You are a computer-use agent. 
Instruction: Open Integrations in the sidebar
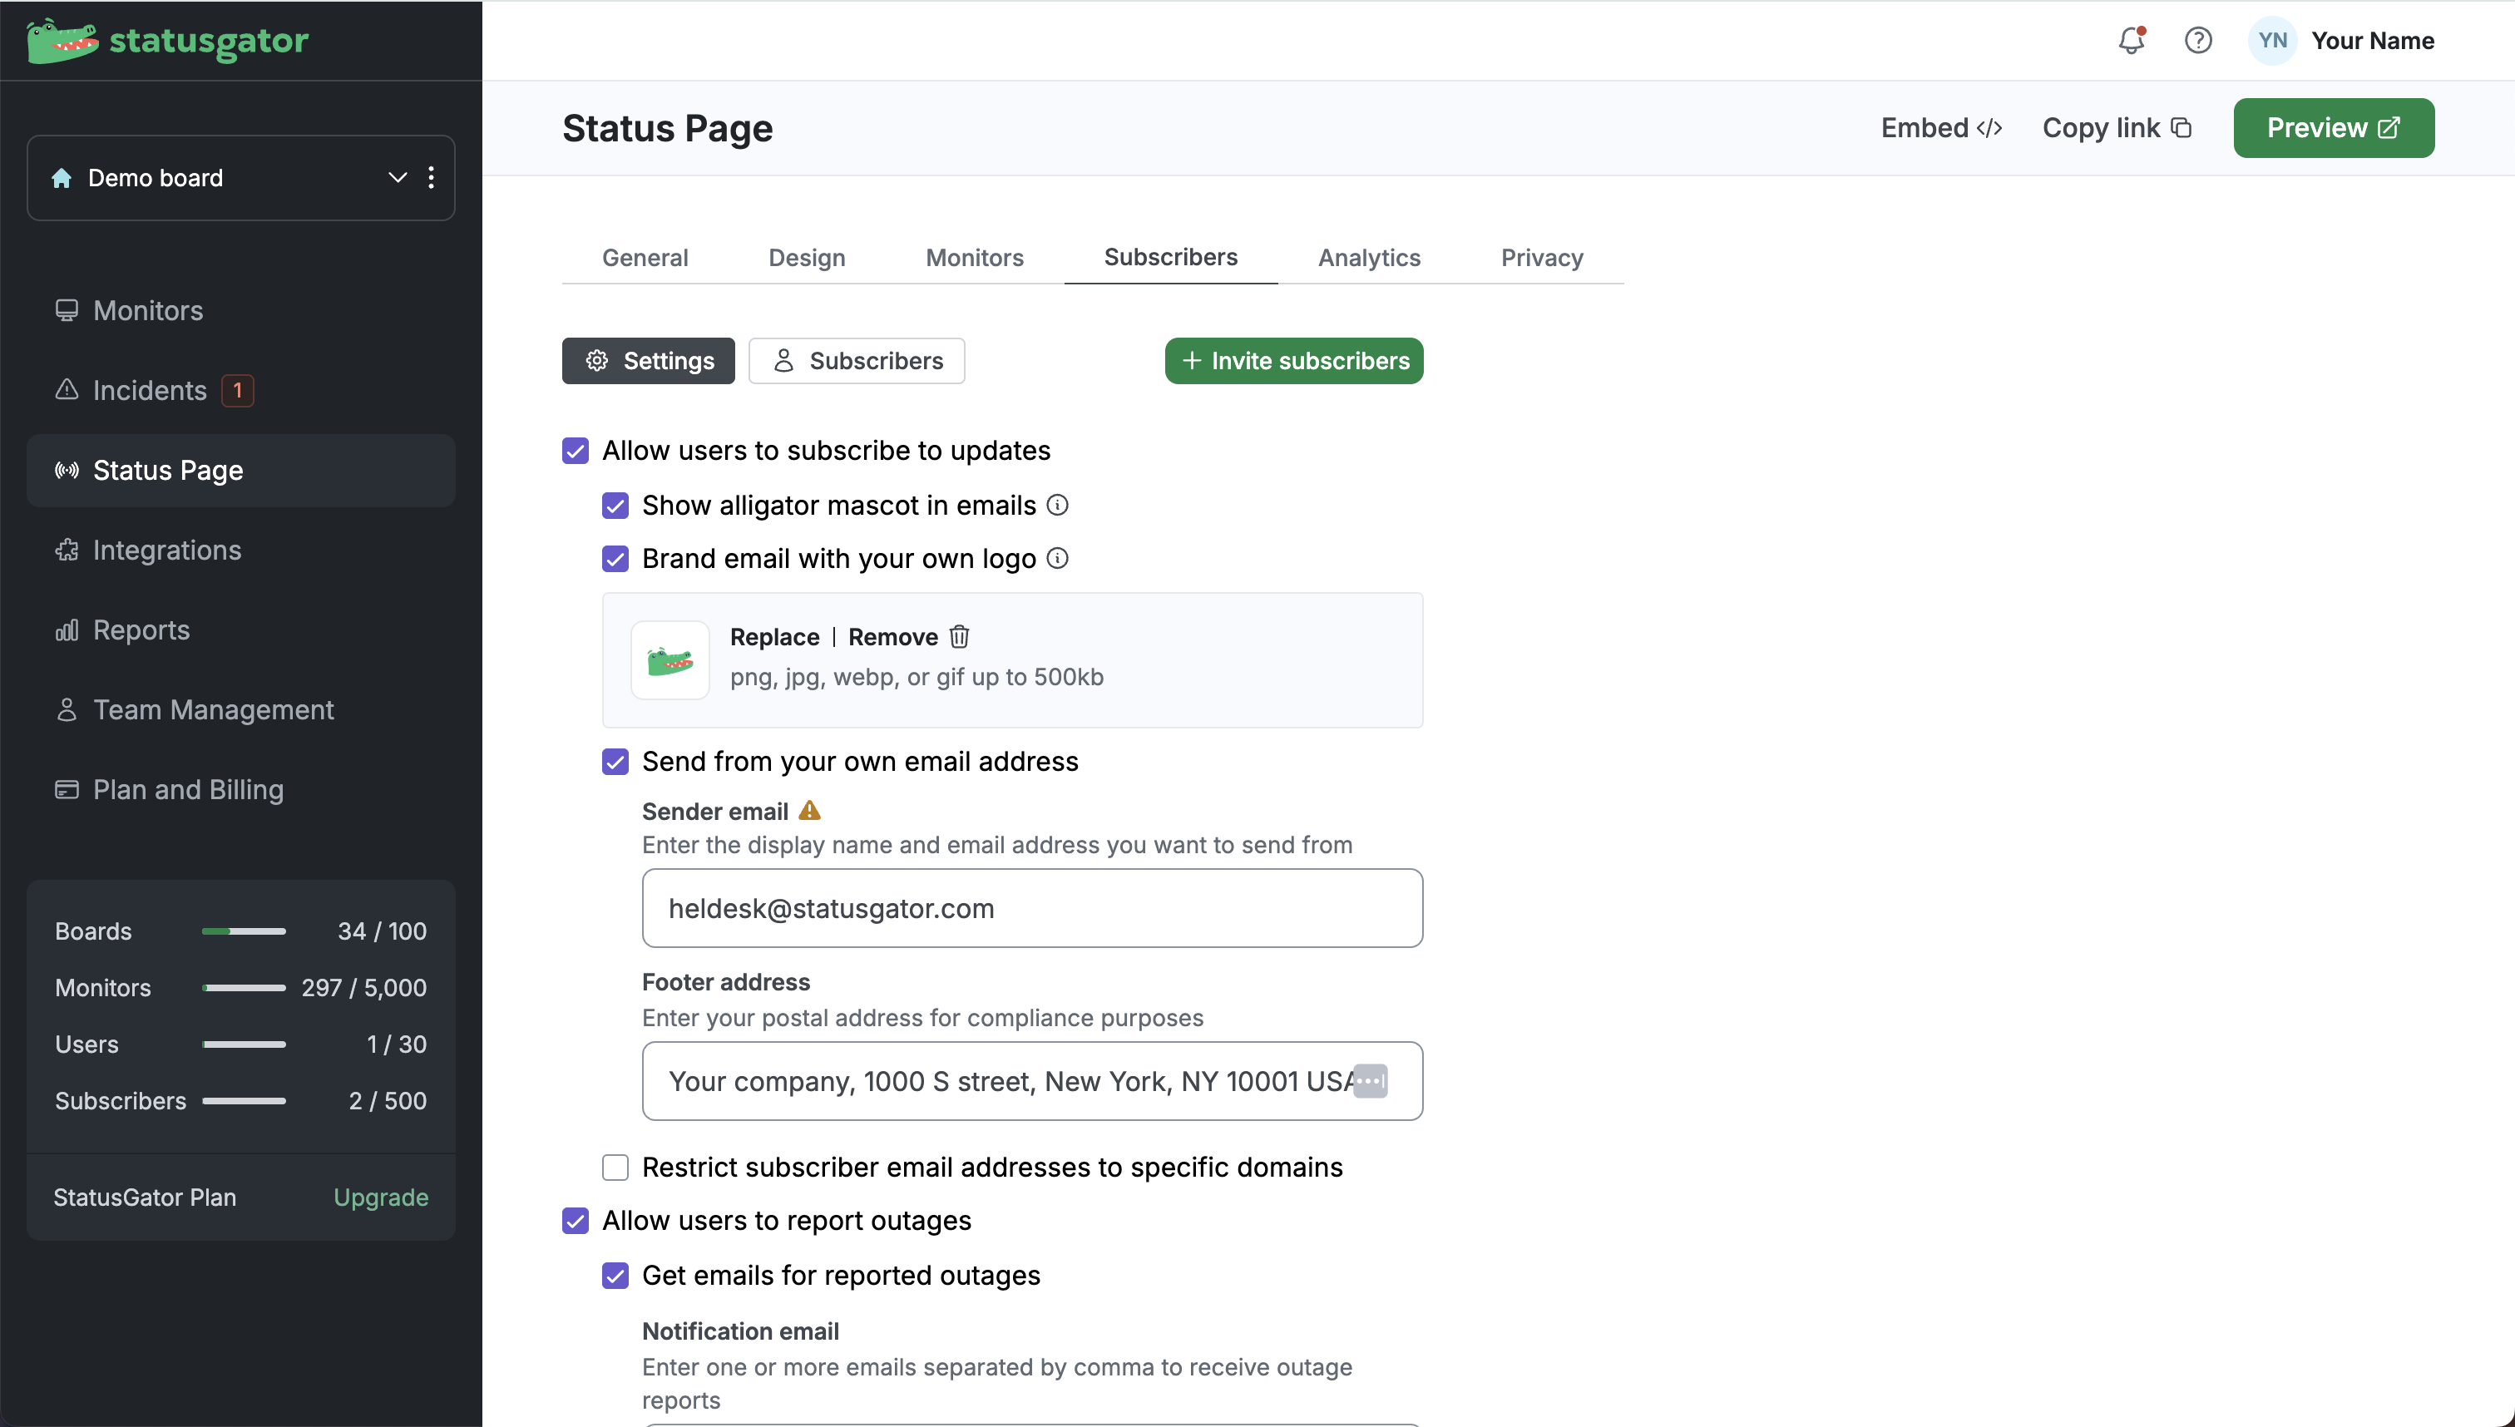(166, 550)
